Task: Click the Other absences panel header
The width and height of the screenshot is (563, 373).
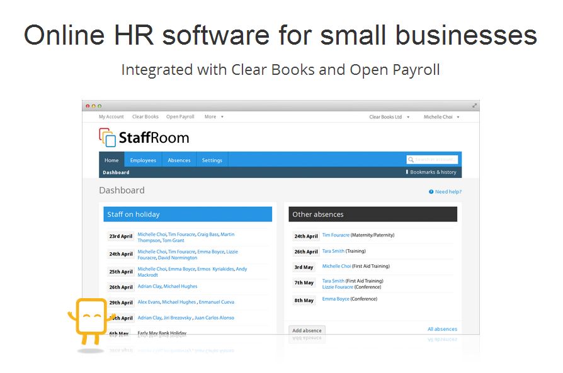Action: coord(373,214)
